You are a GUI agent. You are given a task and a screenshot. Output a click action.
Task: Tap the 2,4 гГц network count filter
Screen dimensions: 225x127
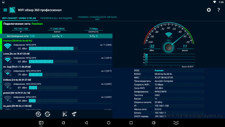click(x=57, y=36)
